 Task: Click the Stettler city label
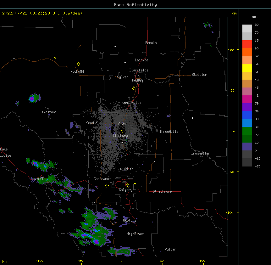point(199,75)
